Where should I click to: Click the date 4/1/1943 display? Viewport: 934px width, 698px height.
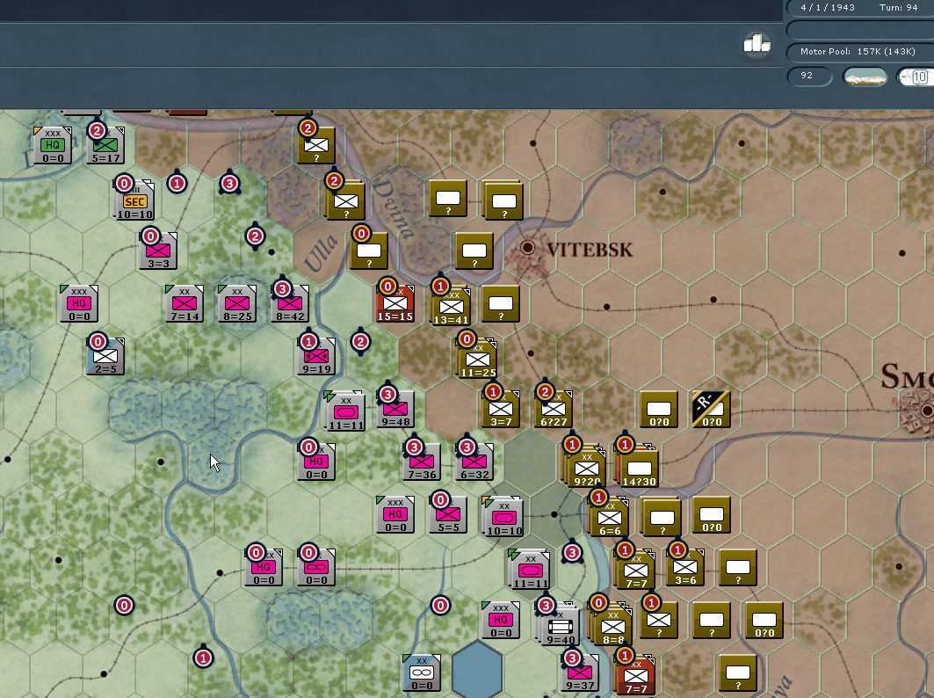828,8
